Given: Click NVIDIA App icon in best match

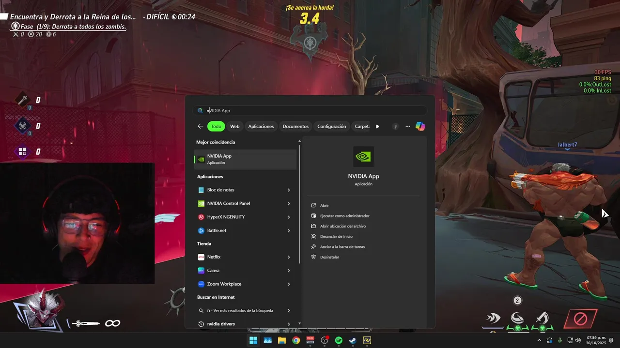Looking at the screenshot, I should pyautogui.click(x=201, y=159).
